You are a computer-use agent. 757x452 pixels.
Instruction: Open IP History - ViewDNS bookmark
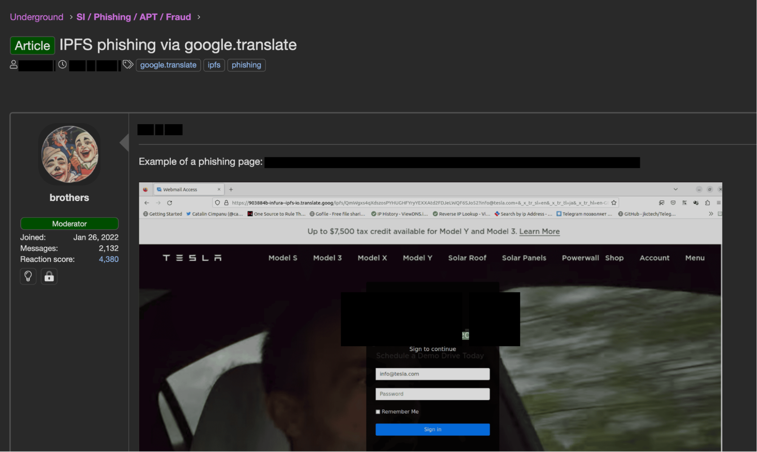click(x=400, y=214)
